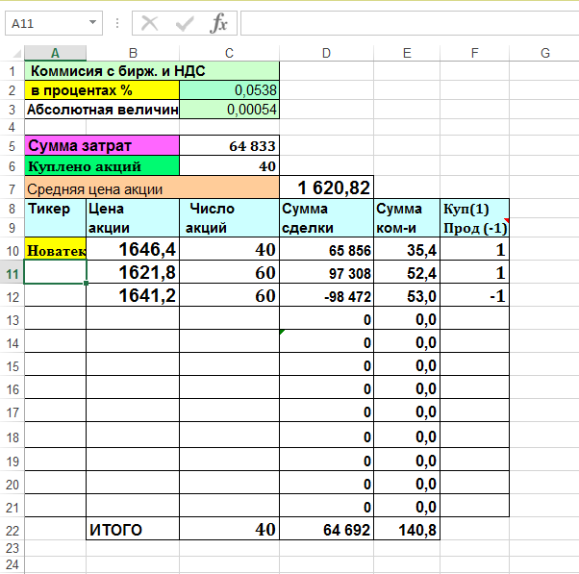The image size is (579, 574).
Task: Select the value 1 620,82
Action: coord(326,187)
